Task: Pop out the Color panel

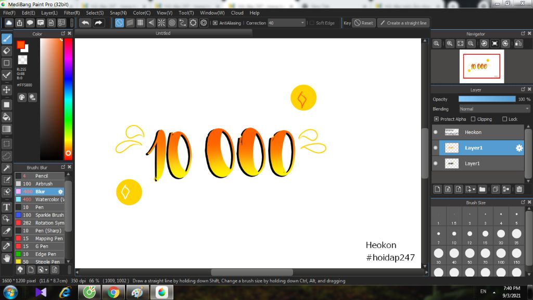Action: [x=63, y=33]
